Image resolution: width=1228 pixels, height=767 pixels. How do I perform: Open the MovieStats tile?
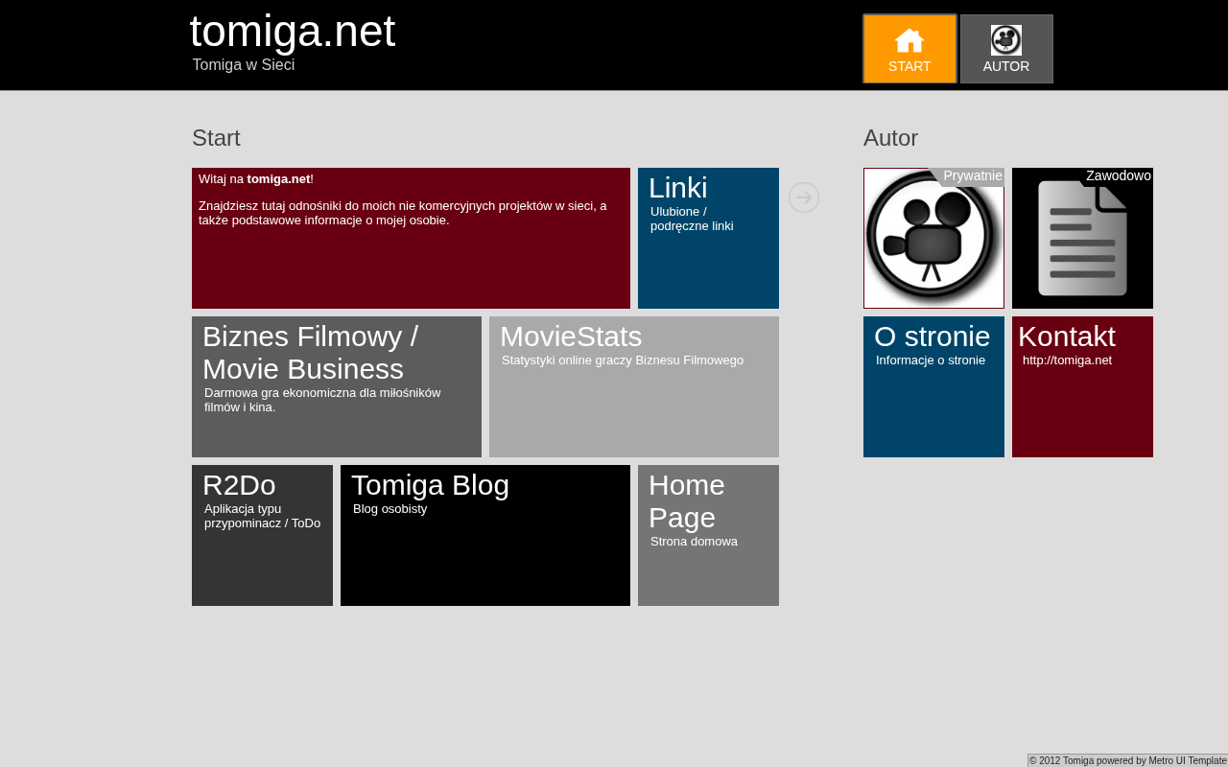tap(634, 386)
